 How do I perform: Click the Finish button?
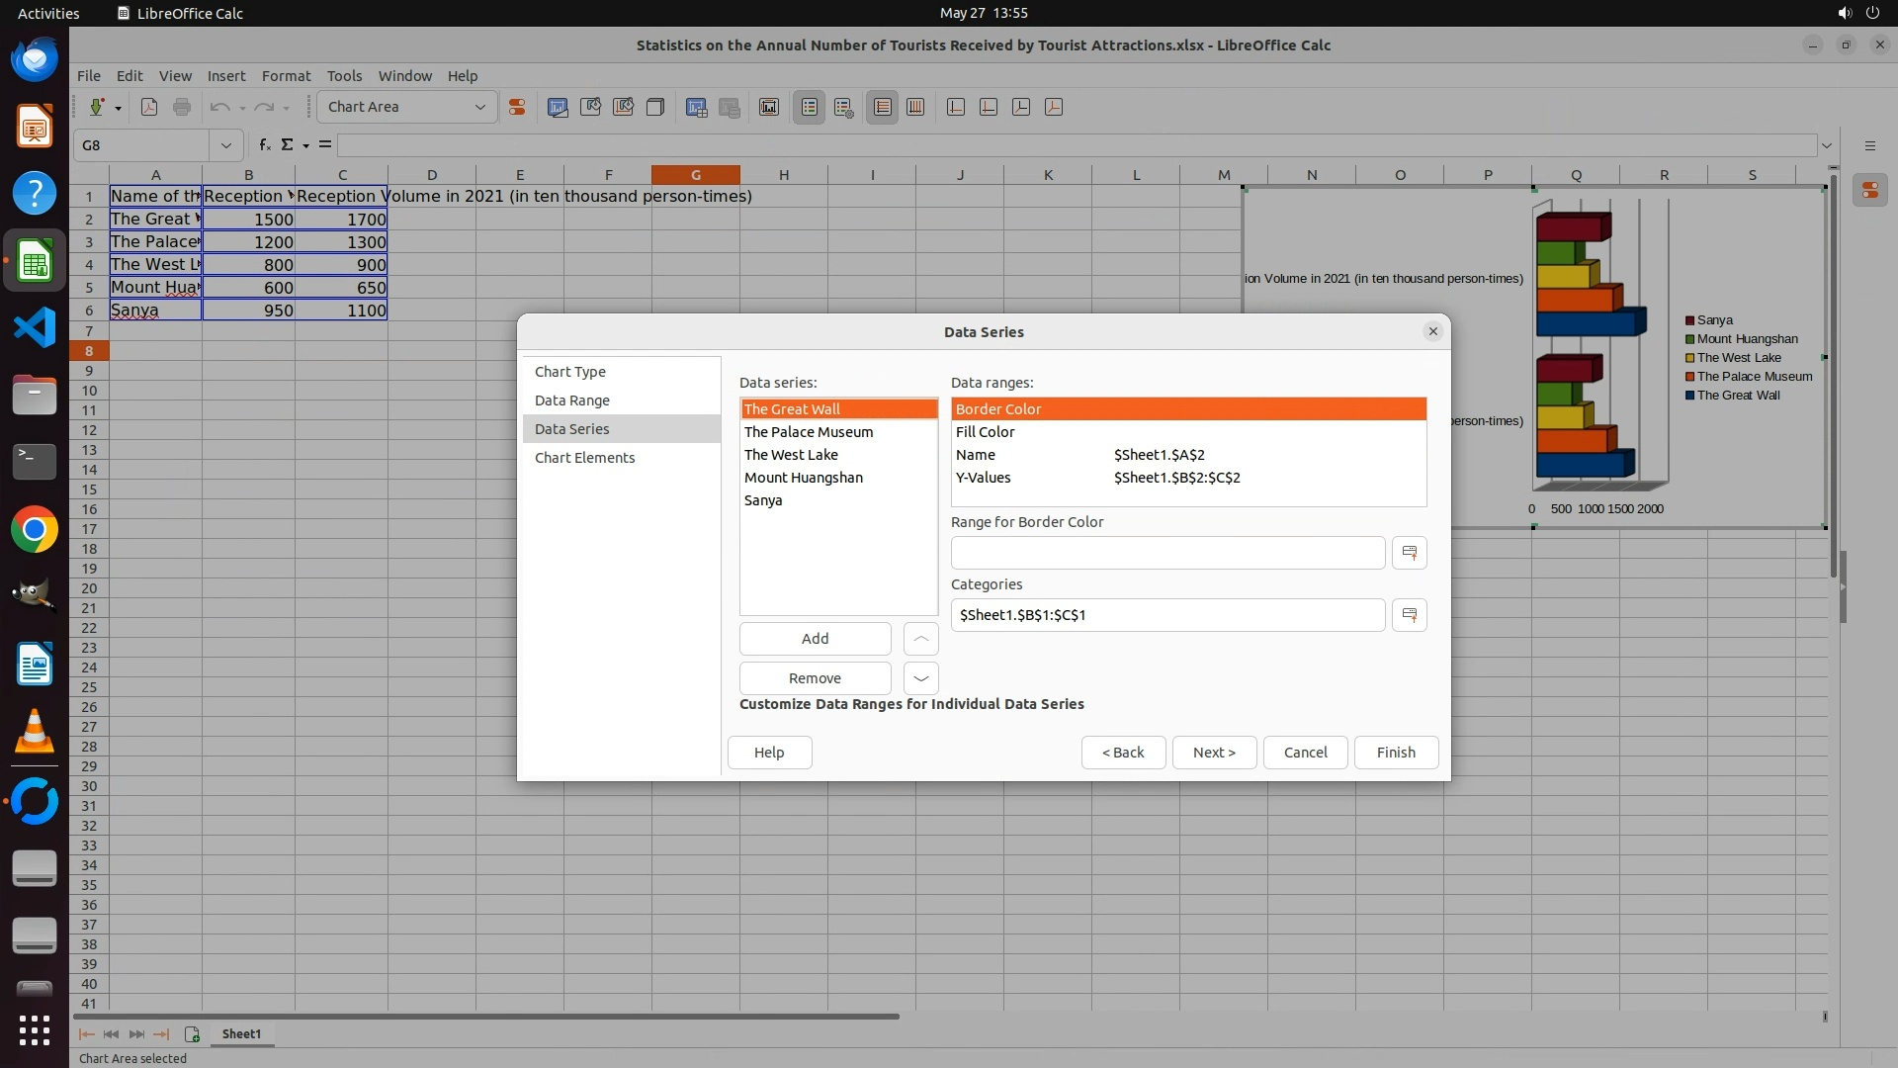click(x=1395, y=753)
